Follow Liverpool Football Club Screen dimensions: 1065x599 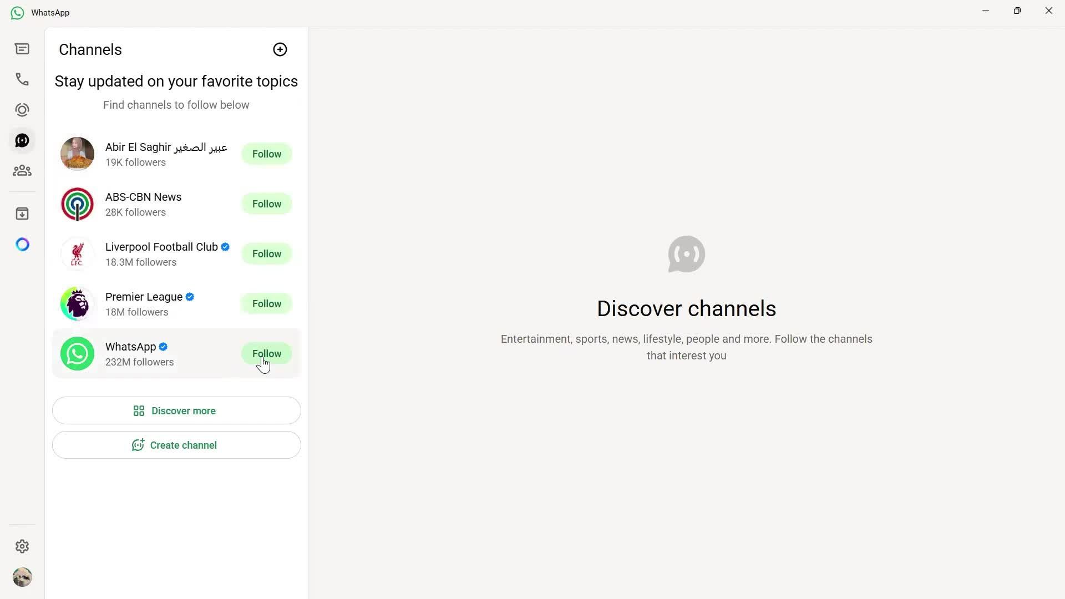267,253
